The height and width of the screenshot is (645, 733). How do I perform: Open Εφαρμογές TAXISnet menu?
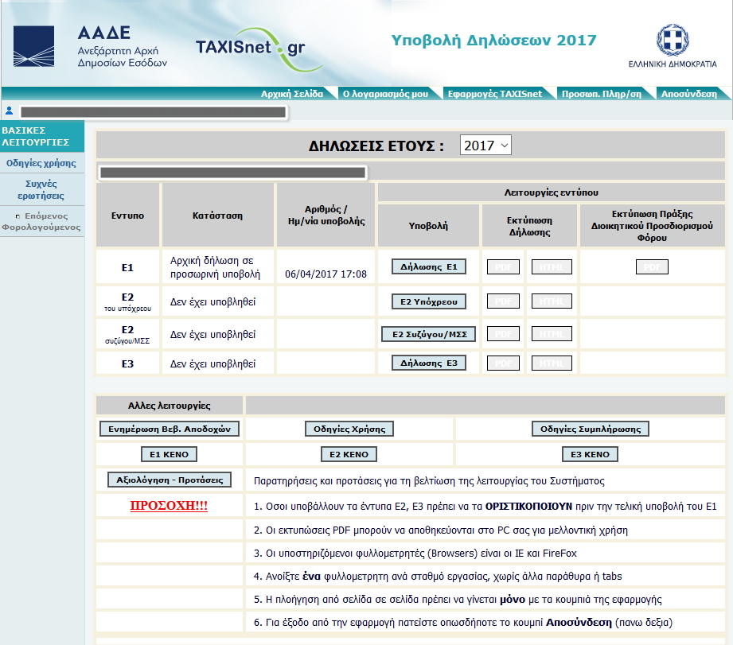click(494, 94)
